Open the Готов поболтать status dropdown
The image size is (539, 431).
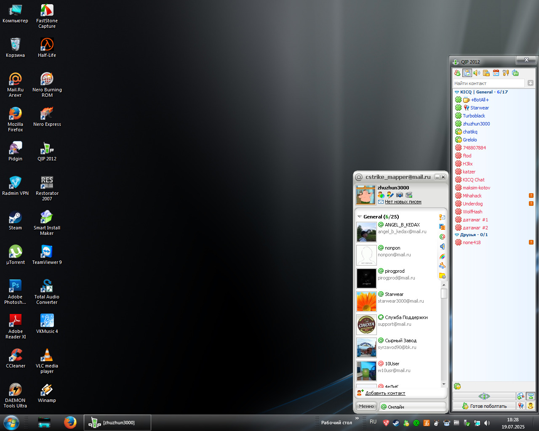coord(484,406)
